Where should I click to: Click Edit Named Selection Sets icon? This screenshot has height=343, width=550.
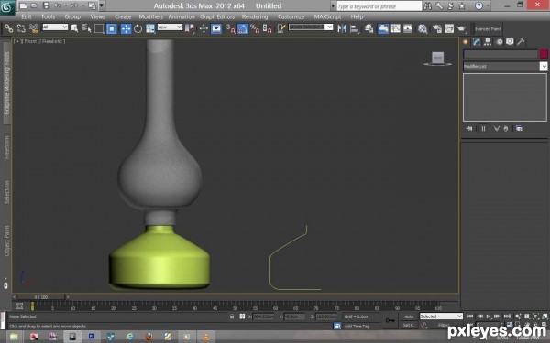pos(281,28)
